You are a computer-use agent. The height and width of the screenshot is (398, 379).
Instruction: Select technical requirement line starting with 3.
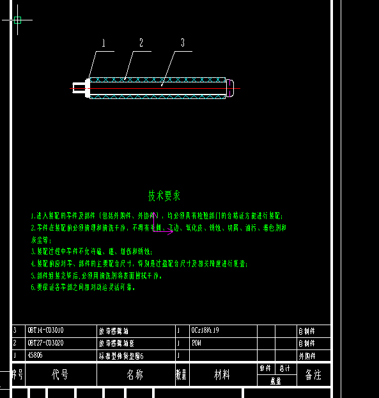91,252
